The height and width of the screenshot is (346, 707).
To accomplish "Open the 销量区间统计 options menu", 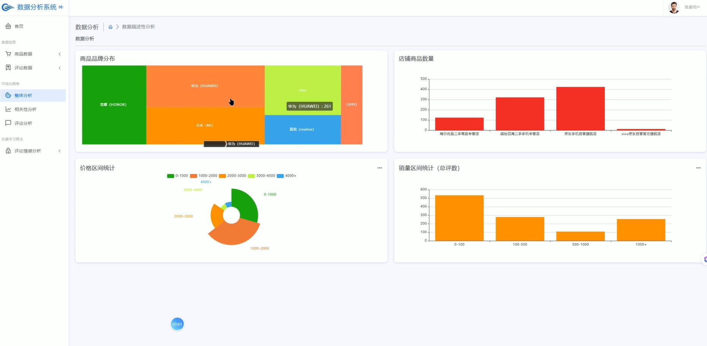I will tap(698, 168).
